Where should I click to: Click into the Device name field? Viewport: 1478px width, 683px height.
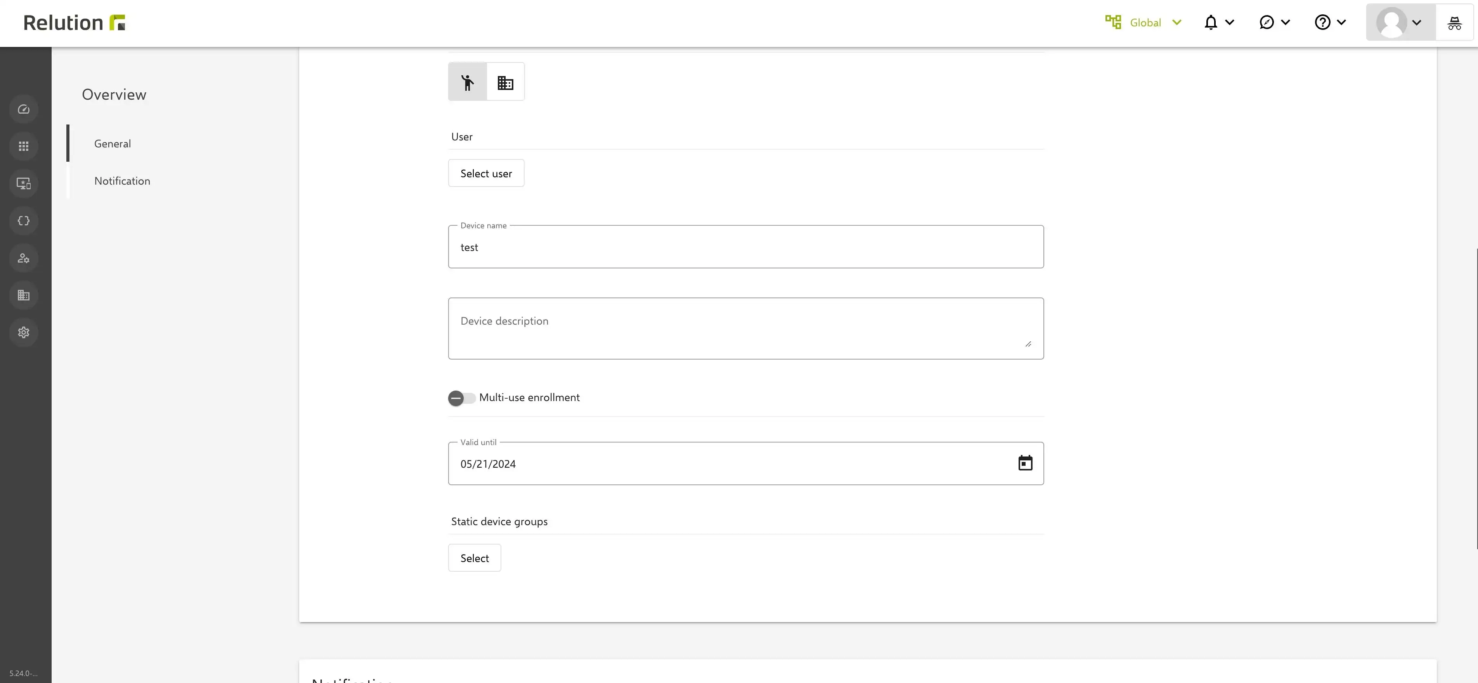click(x=746, y=247)
